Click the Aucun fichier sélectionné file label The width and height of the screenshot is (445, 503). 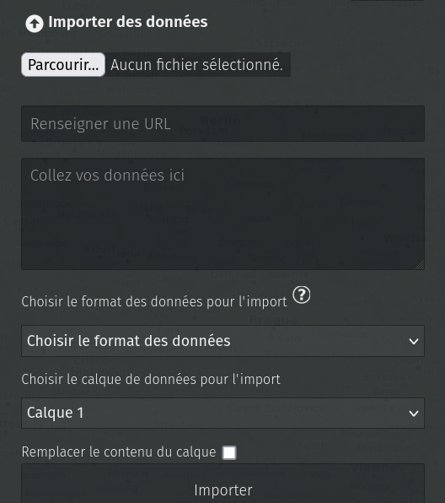coord(196,65)
